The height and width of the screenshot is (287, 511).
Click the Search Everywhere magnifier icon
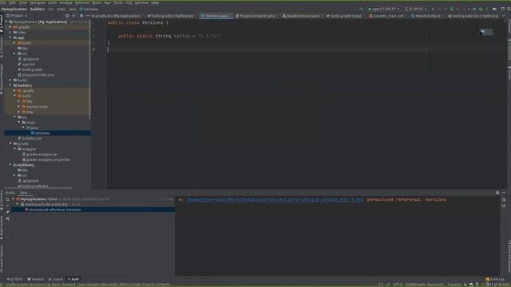pos(509,9)
